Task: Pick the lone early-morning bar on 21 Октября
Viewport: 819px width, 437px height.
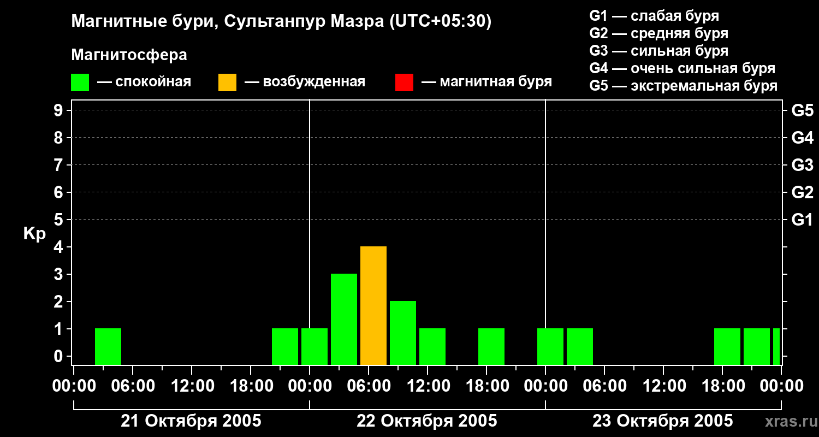Action: [108, 346]
